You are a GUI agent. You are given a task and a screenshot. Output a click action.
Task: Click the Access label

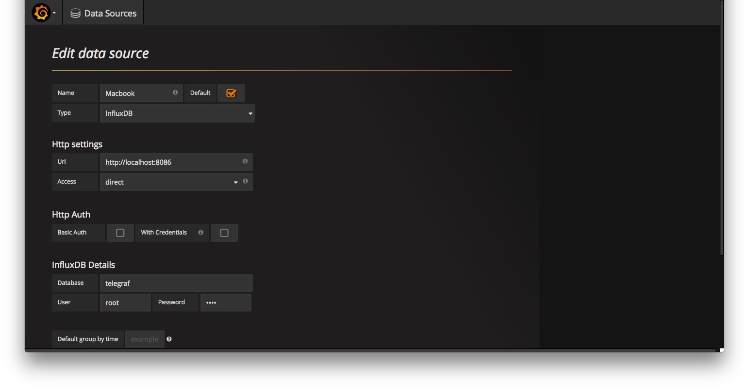click(x=67, y=182)
